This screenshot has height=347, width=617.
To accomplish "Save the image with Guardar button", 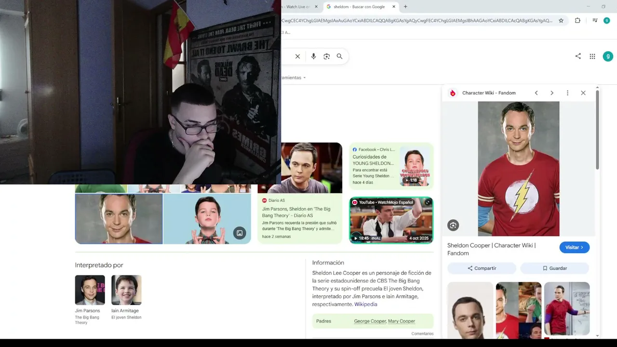I will coord(555,268).
